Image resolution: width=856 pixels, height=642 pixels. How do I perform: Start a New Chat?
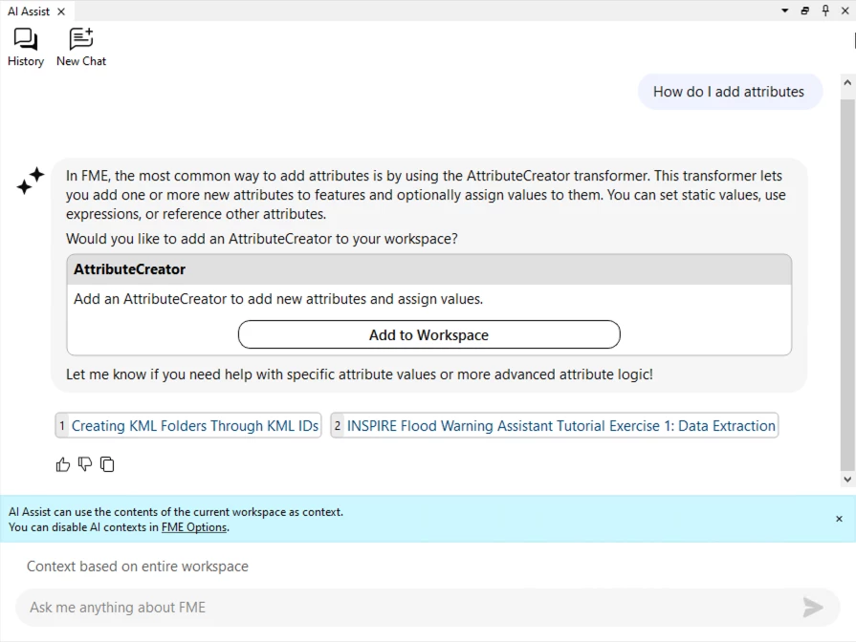click(x=81, y=47)
